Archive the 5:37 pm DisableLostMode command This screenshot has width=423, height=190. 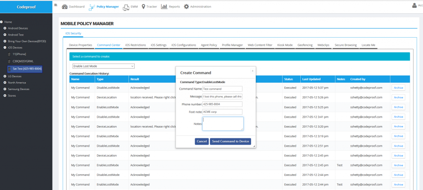[x=398, y=88]
